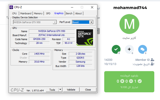Click the Validate button
The height and width of the screenshot is (100, 160).
pos(71,89)
